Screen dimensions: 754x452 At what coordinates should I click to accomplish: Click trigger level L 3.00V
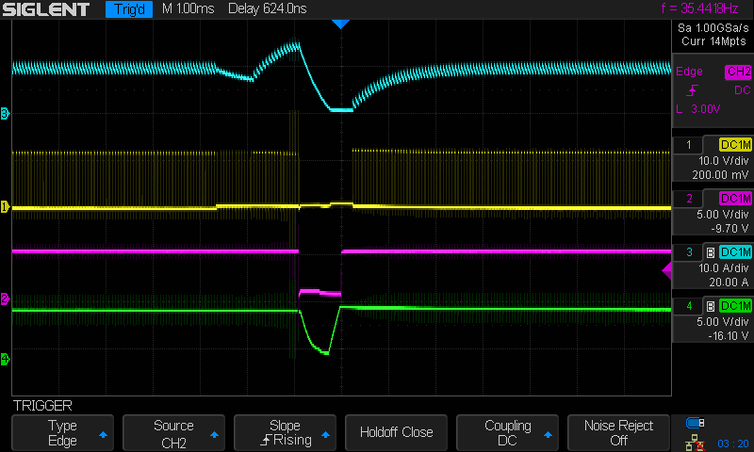698,109
